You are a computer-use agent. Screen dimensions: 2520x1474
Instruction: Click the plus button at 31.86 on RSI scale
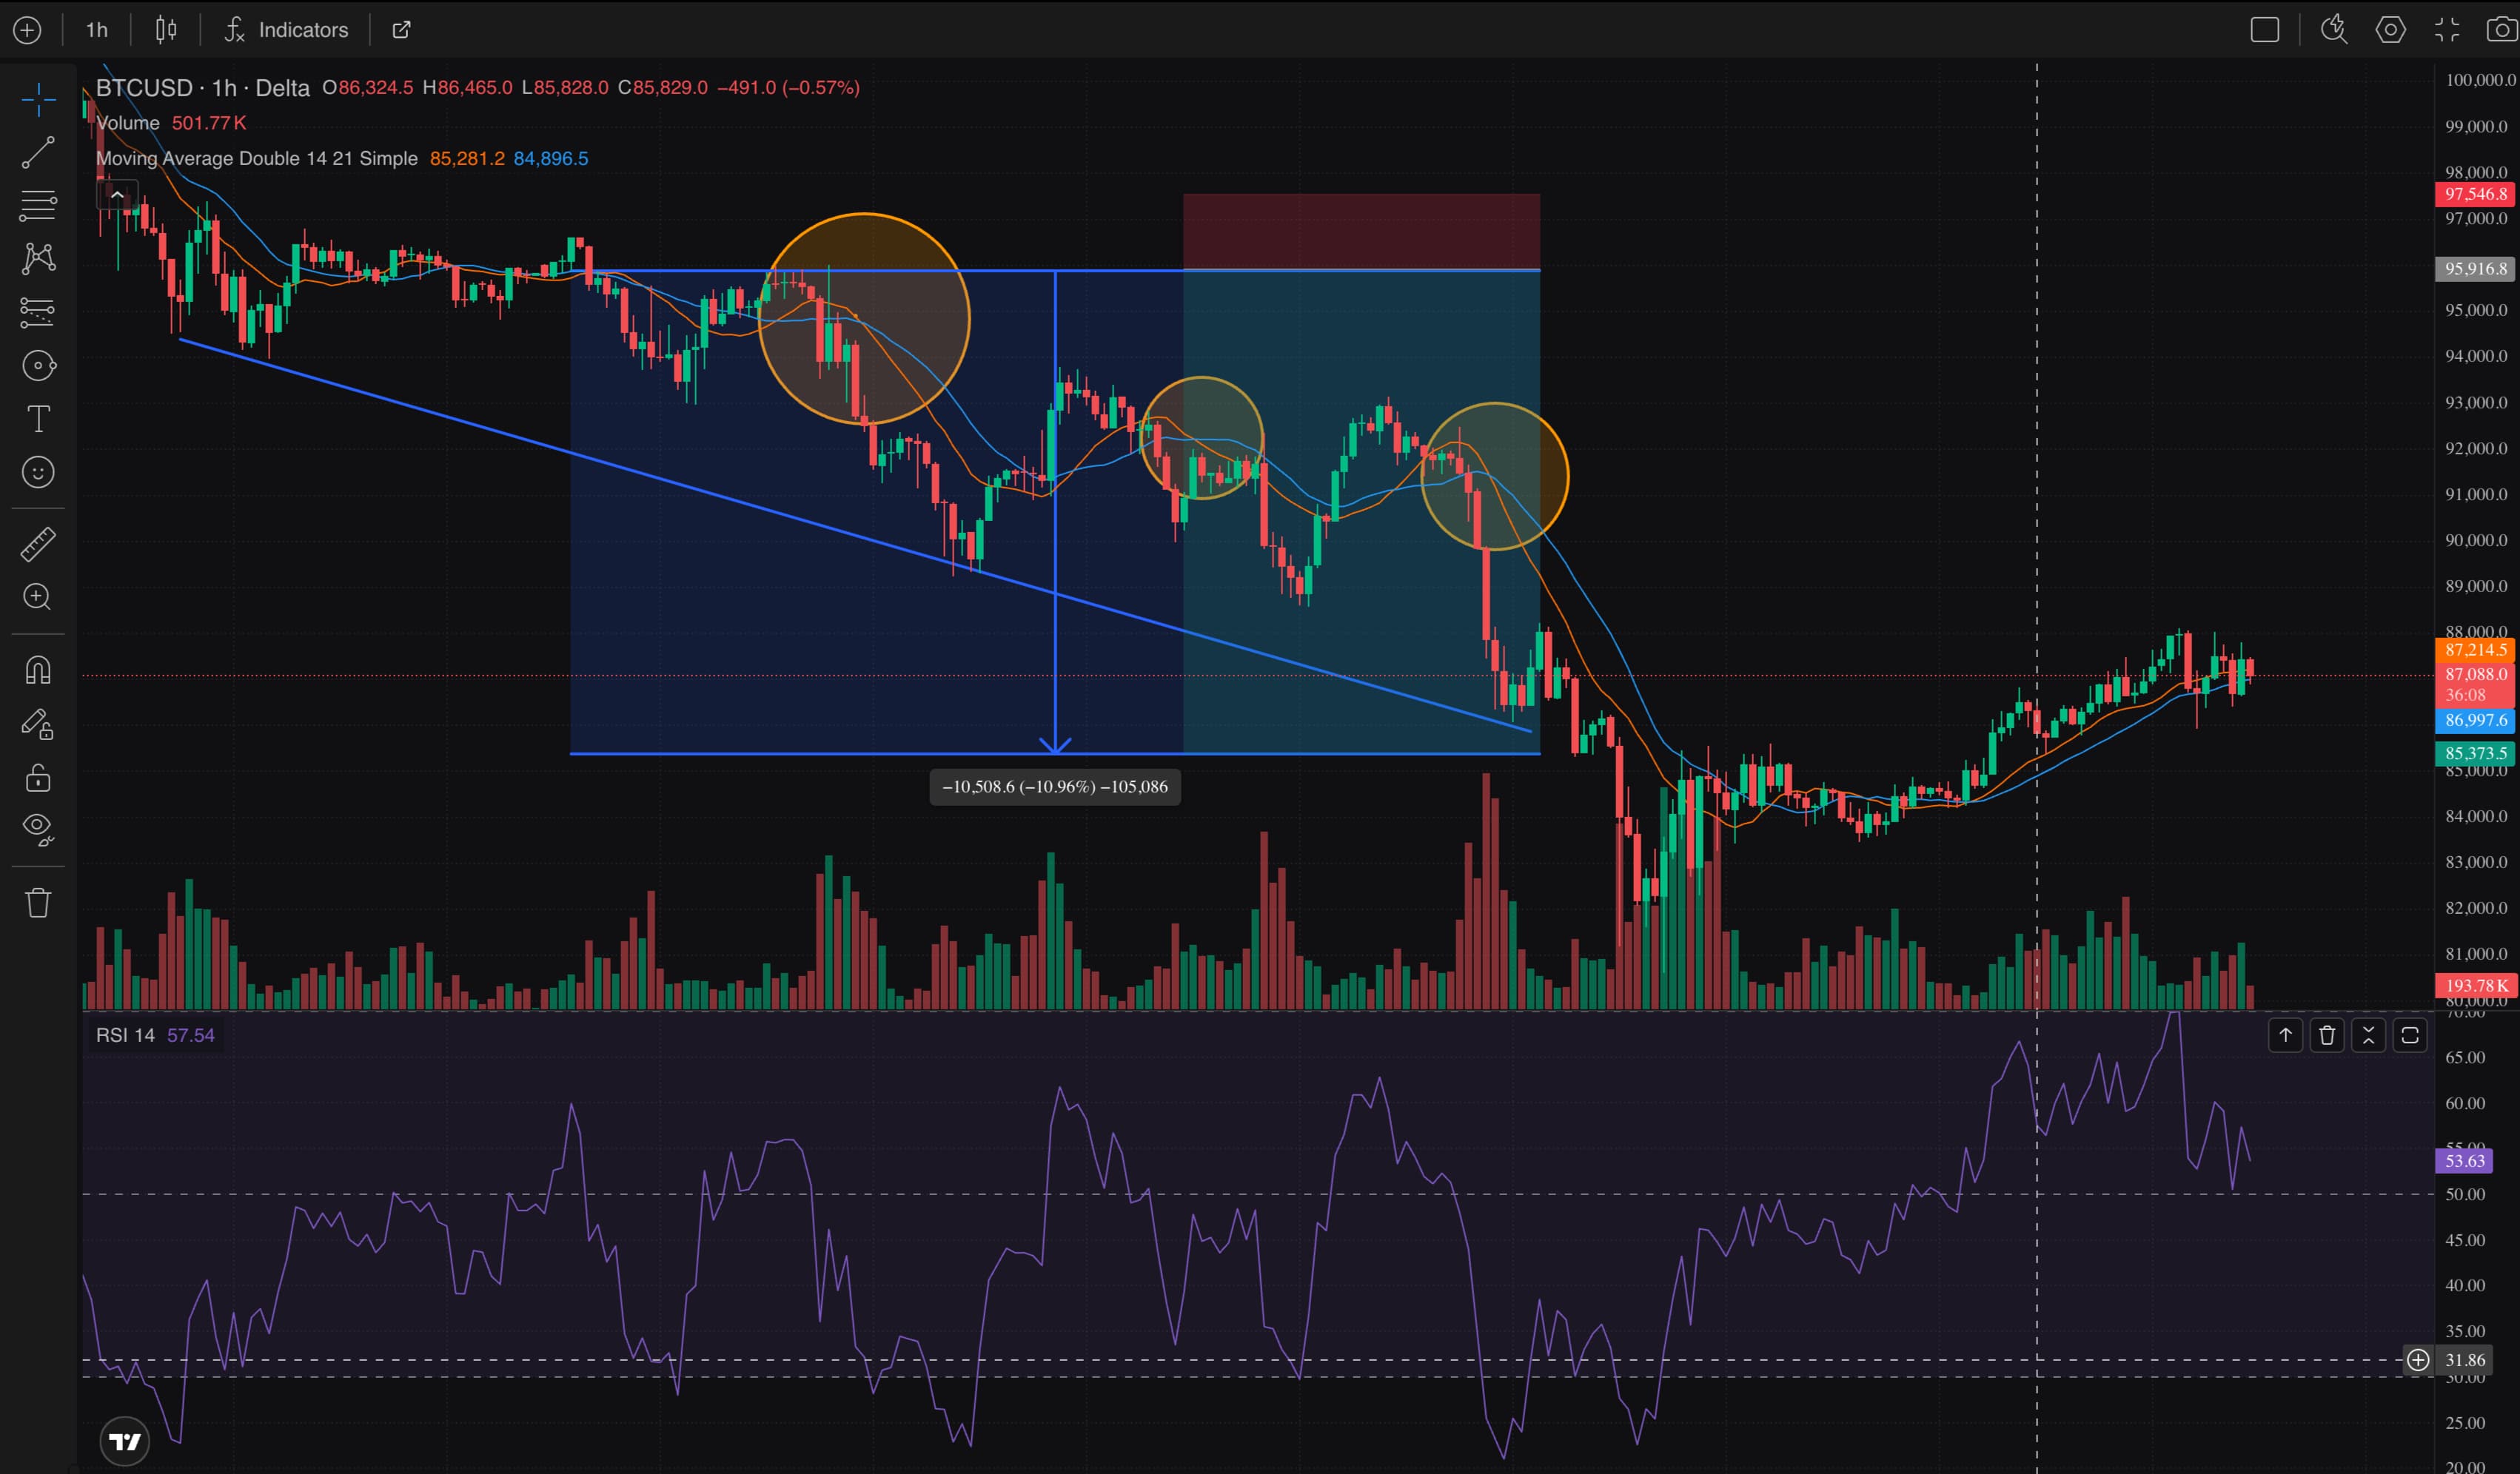tap(2417, 1360)
